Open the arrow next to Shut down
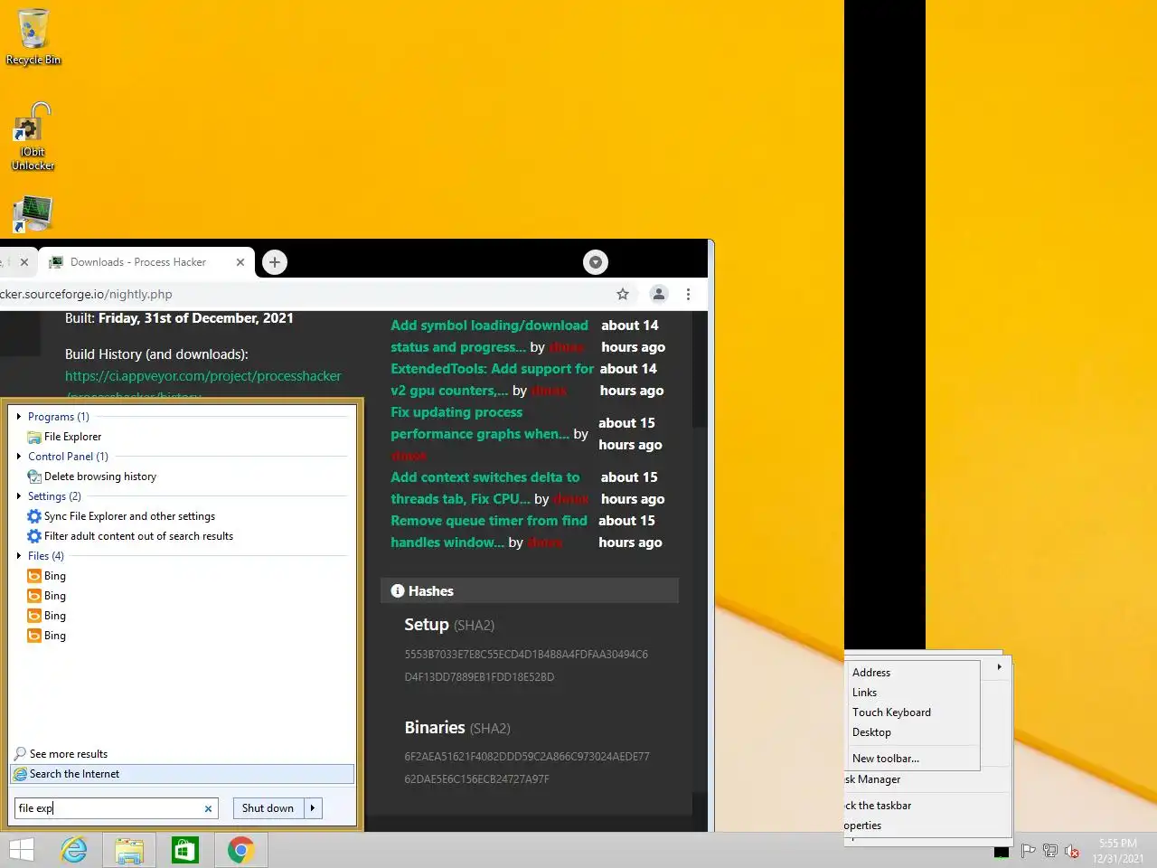Viewport: 1157px width, 868px height. [313, 808]
